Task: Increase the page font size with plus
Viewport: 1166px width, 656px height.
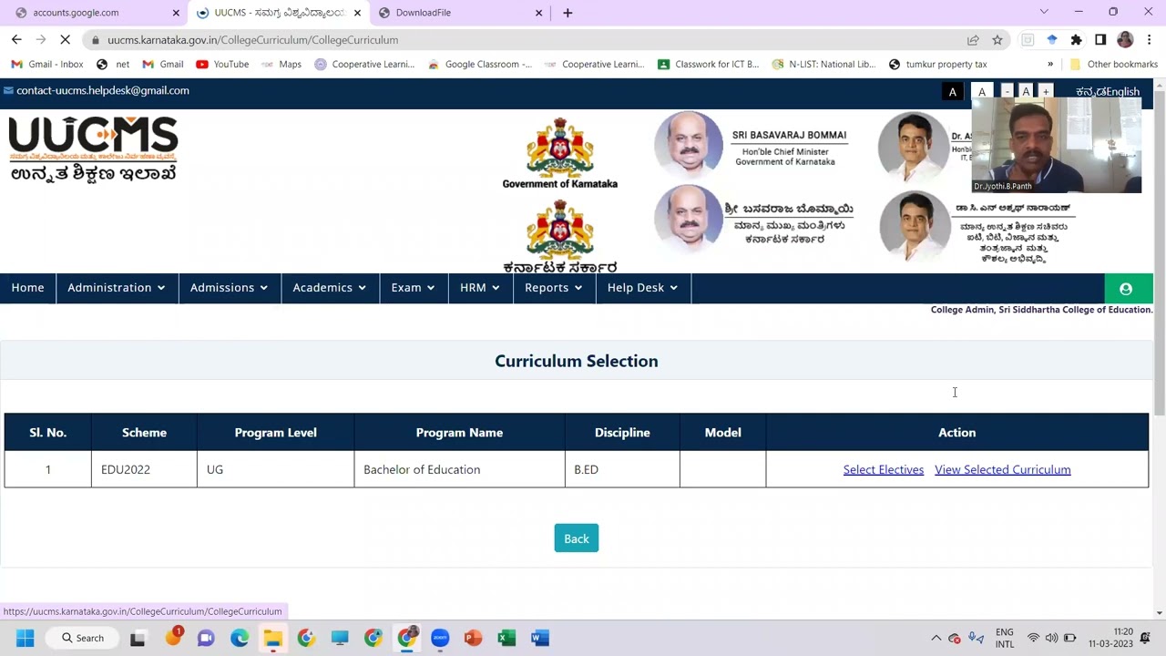Action: coord(1046,91)
